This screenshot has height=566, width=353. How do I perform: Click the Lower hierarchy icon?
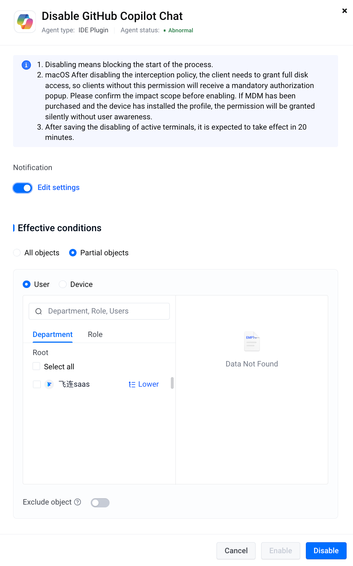point(132,385)
